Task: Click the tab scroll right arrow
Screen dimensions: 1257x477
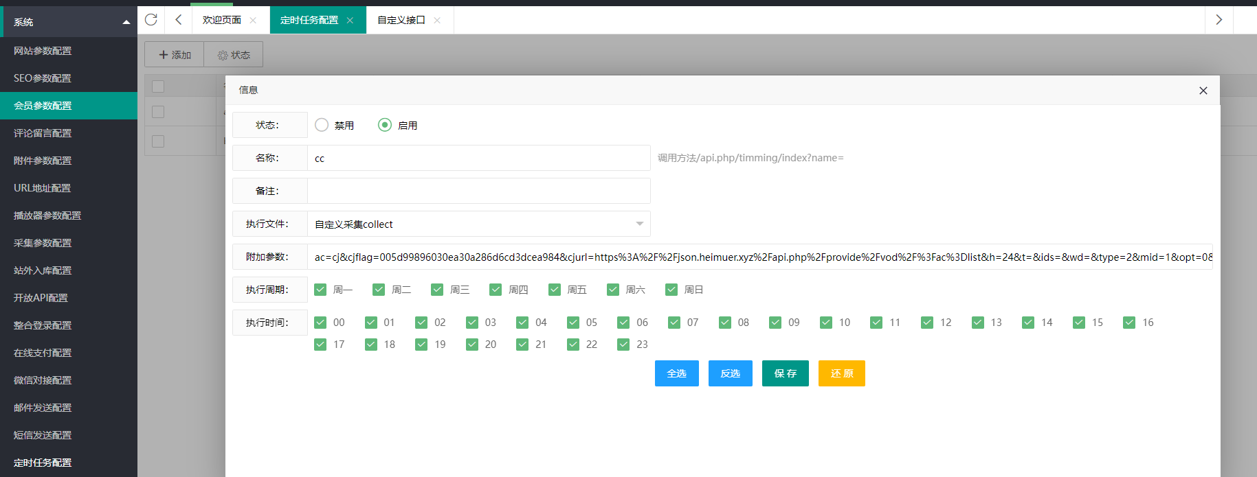Action: click(1219, 20)
